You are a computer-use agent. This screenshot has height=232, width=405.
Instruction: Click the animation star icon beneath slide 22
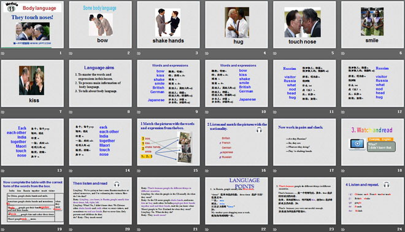pyautogui.click(x=207, y=229)
